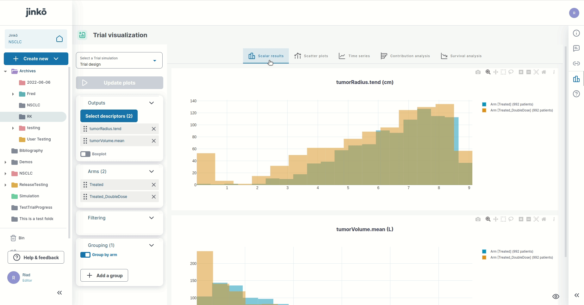Open the Simulation folder
The height and width of the screenshot is (305, 584).
(25, 196)
